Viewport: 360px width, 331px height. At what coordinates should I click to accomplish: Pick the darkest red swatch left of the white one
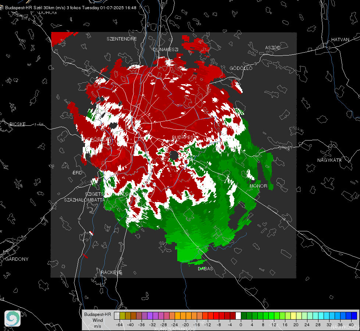click(x=233, y=316)
